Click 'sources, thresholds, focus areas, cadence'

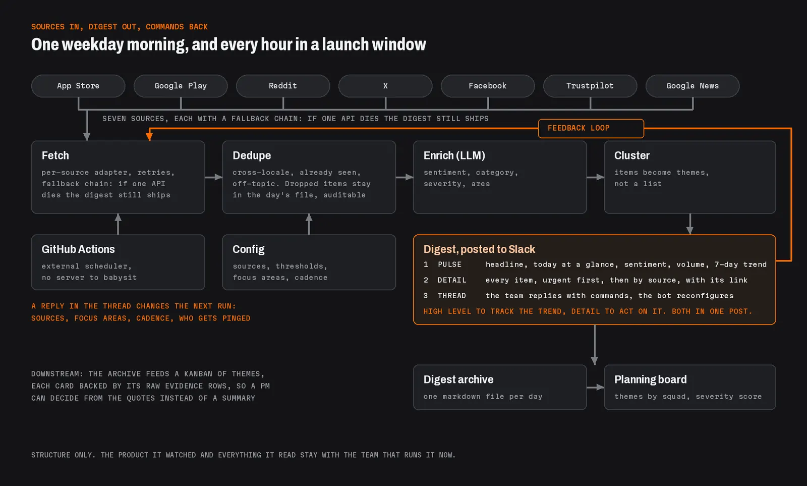[280, 272]
